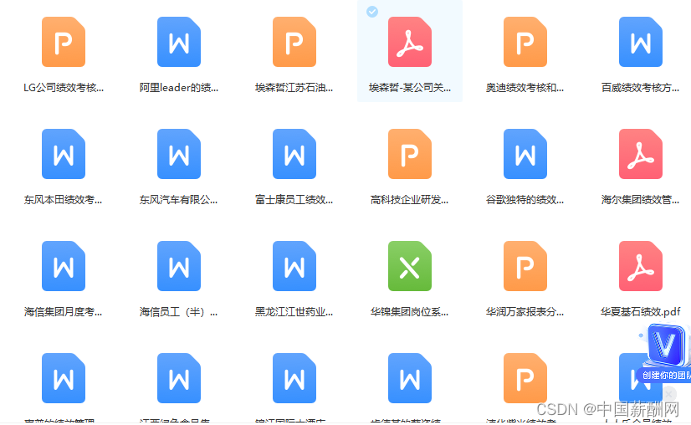Click the file name 埃森哲-某公司关...
The image size is (691, 425).
(410, 88)
